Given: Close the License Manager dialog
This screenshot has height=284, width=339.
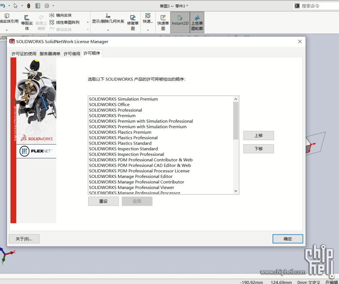Looking at the screenshot, I should (300, 41).
